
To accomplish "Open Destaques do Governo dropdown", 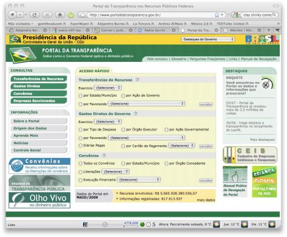I will pos(208,39).
